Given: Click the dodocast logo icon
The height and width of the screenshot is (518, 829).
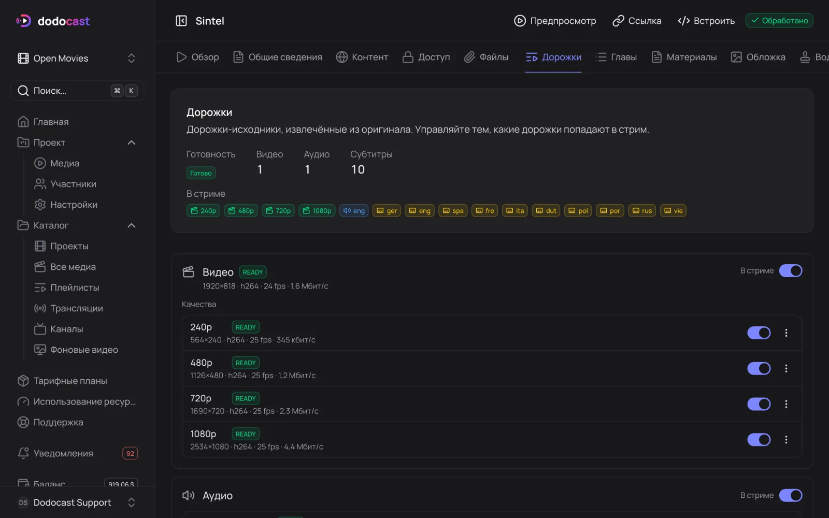Looking at the screenshot, I should (24, 21).
